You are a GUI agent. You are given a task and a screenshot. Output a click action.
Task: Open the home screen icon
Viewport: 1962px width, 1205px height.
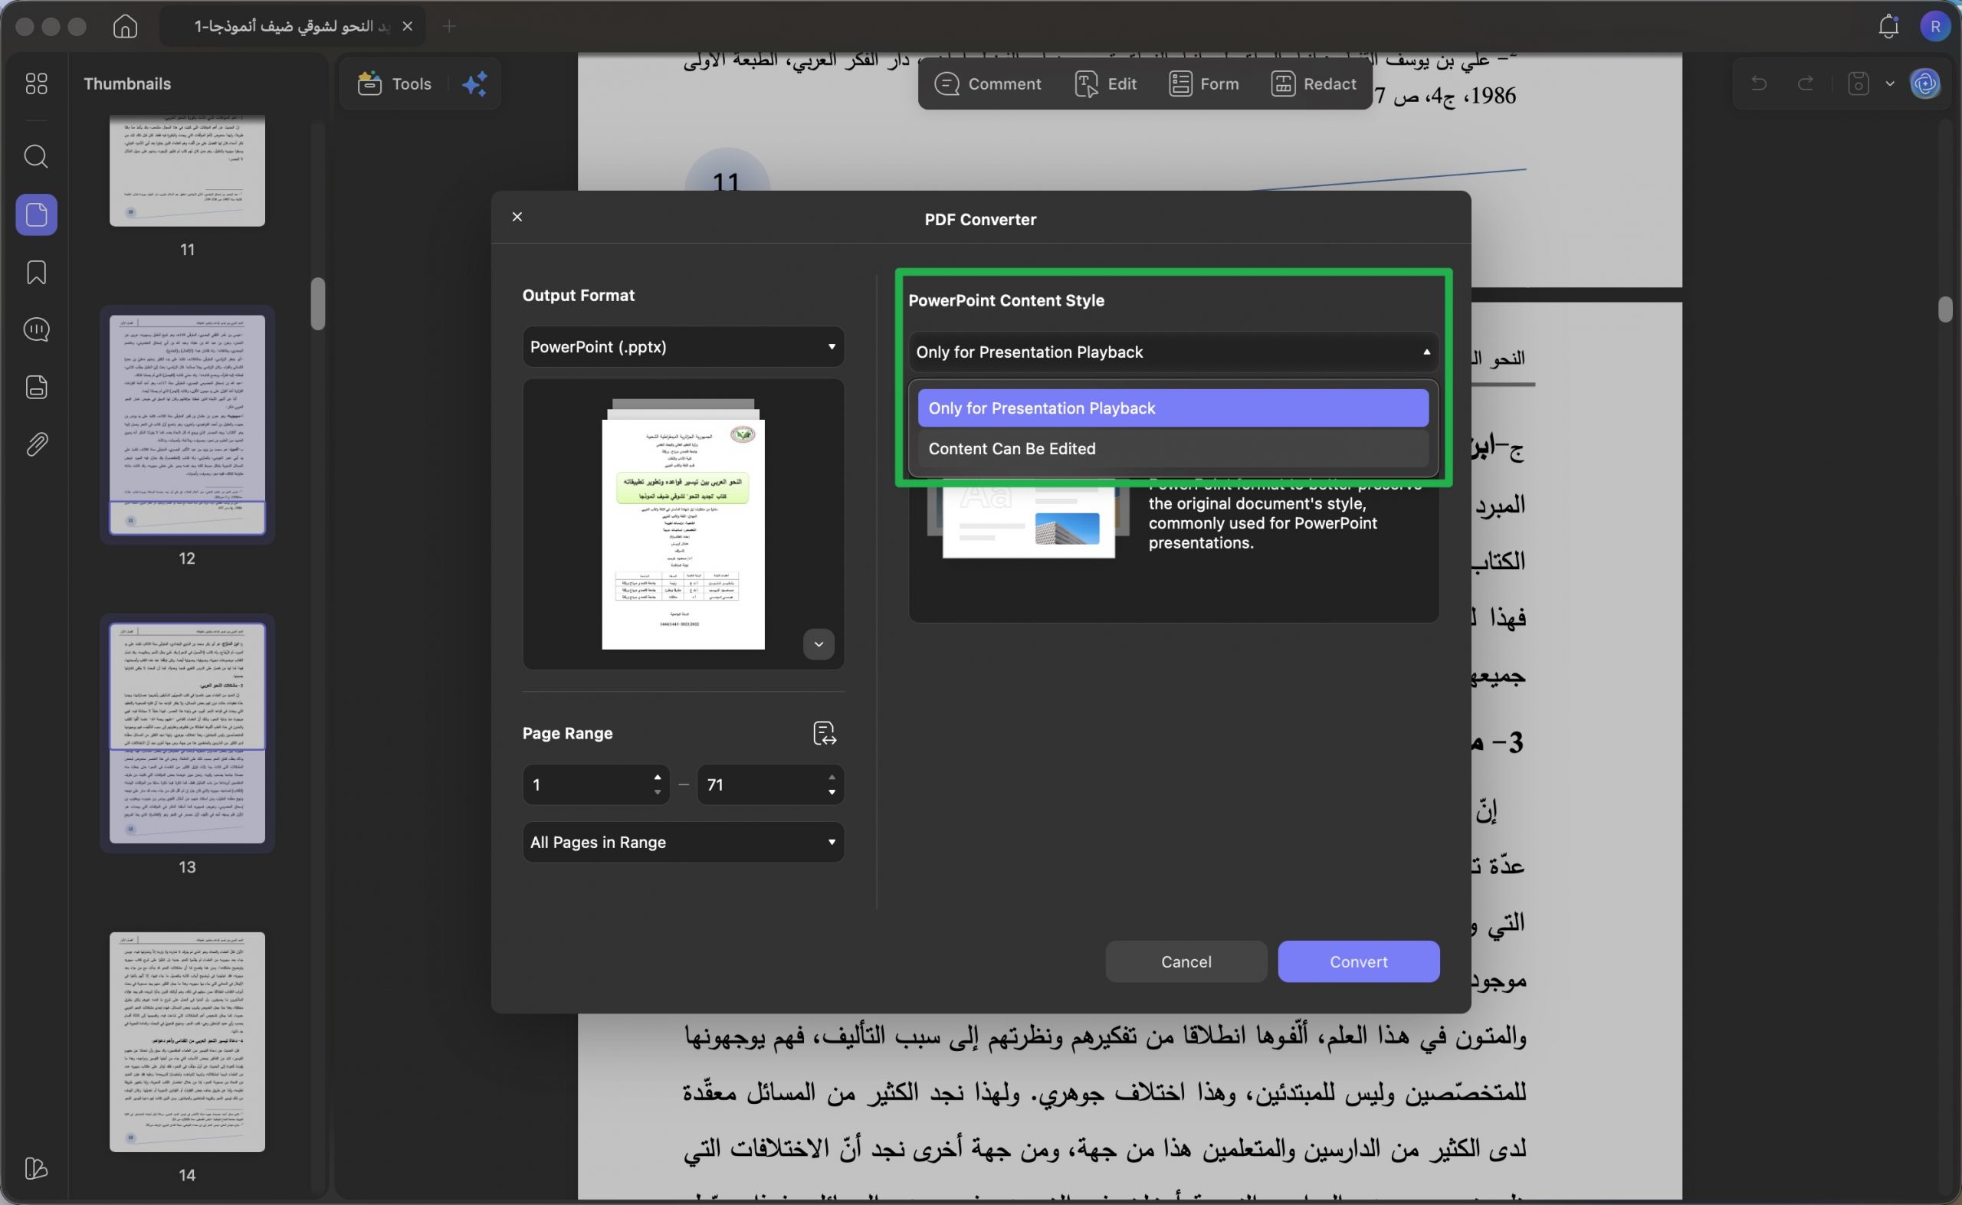click(125, 26)
